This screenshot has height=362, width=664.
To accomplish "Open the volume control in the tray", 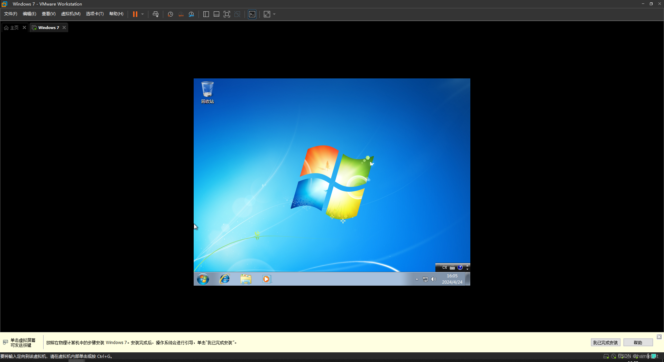I will pos(434,279).
